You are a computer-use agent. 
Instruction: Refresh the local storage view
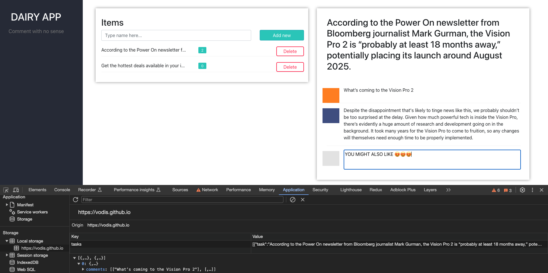[x=75, y=199]
